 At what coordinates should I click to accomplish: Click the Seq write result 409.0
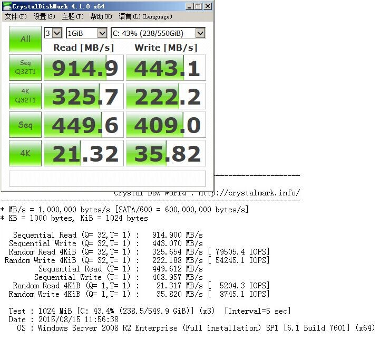coord(166,125)
